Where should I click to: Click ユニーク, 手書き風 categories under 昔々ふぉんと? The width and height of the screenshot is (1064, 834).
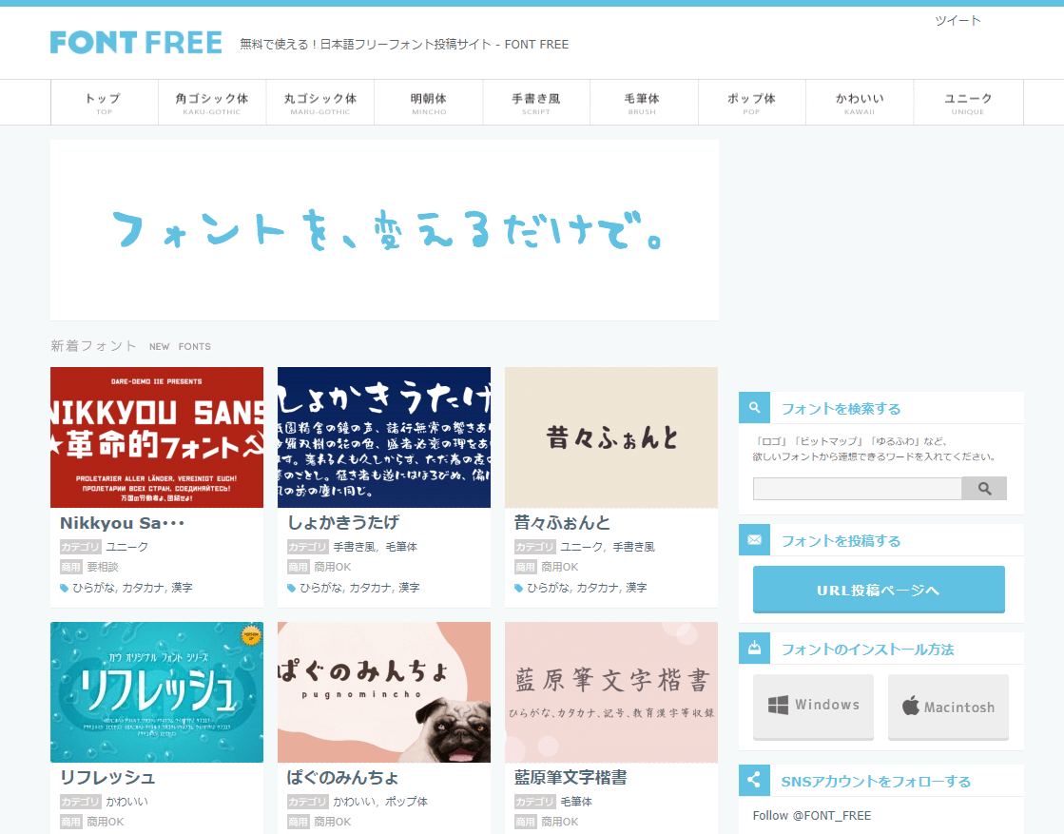pyautogui.click(x=608, y=546)
